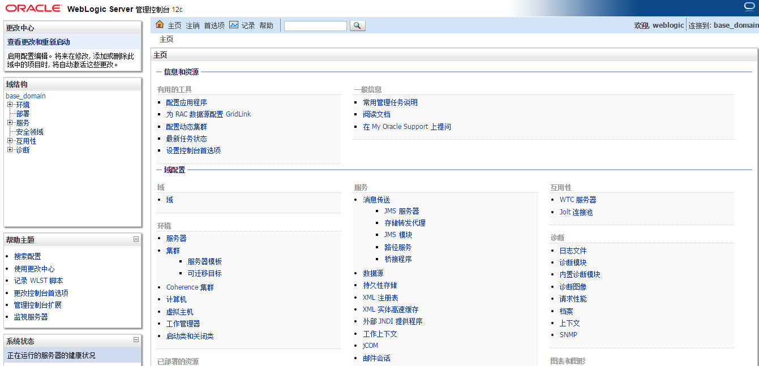Open the 存储转发代理 link

click(405, 223)
